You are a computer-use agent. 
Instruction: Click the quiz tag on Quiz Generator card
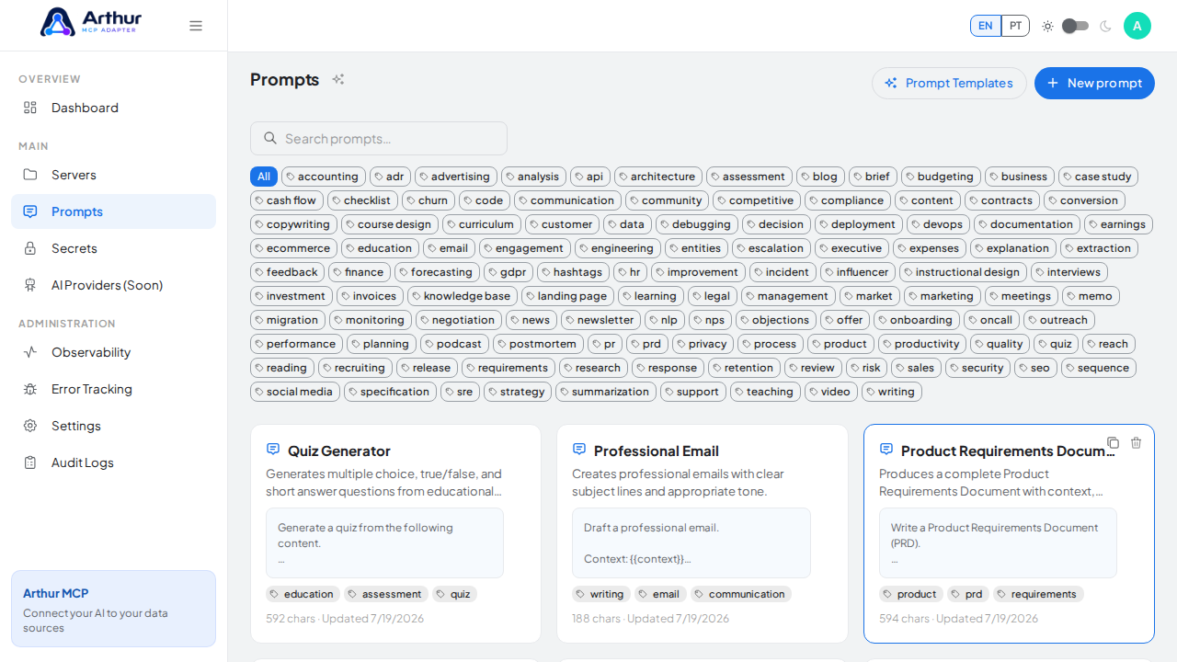454,594
